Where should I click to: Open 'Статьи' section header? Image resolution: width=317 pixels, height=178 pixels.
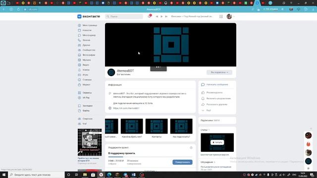coord(205,130)
